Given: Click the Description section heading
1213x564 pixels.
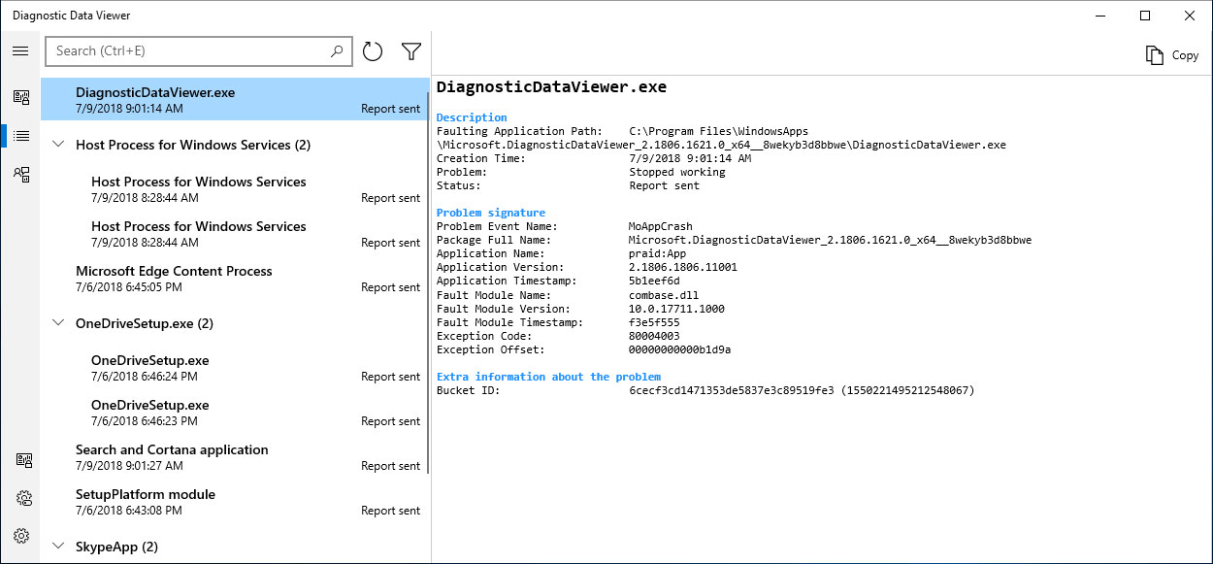Looking at the screenshot, I should coord(472,117).
